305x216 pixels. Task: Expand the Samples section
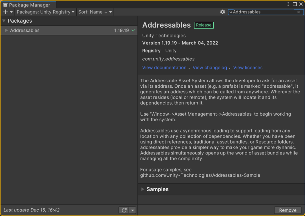pos(143,189)
